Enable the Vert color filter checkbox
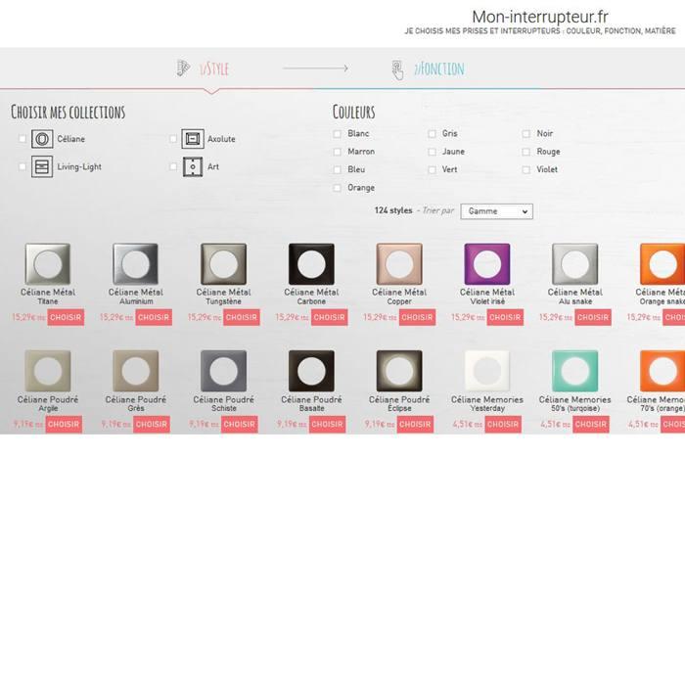This screenshot has height=685, width=685. pyautogui.click(x=432, y=169)
